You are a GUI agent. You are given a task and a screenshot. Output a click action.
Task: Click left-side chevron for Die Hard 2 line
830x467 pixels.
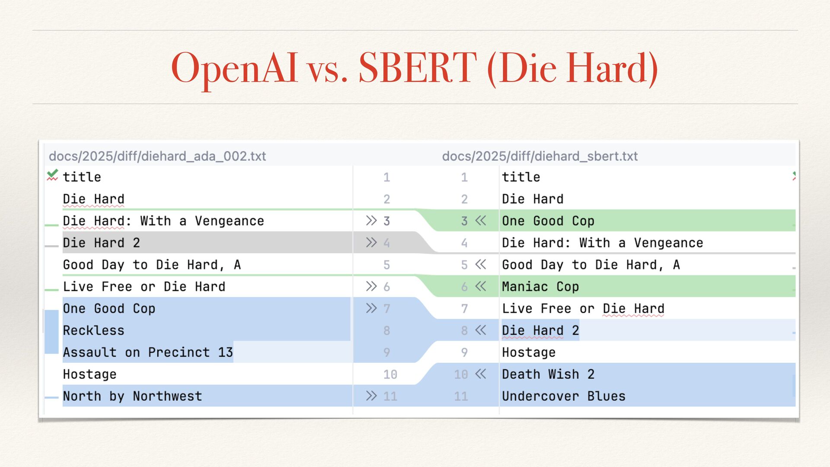click(371, 243)
